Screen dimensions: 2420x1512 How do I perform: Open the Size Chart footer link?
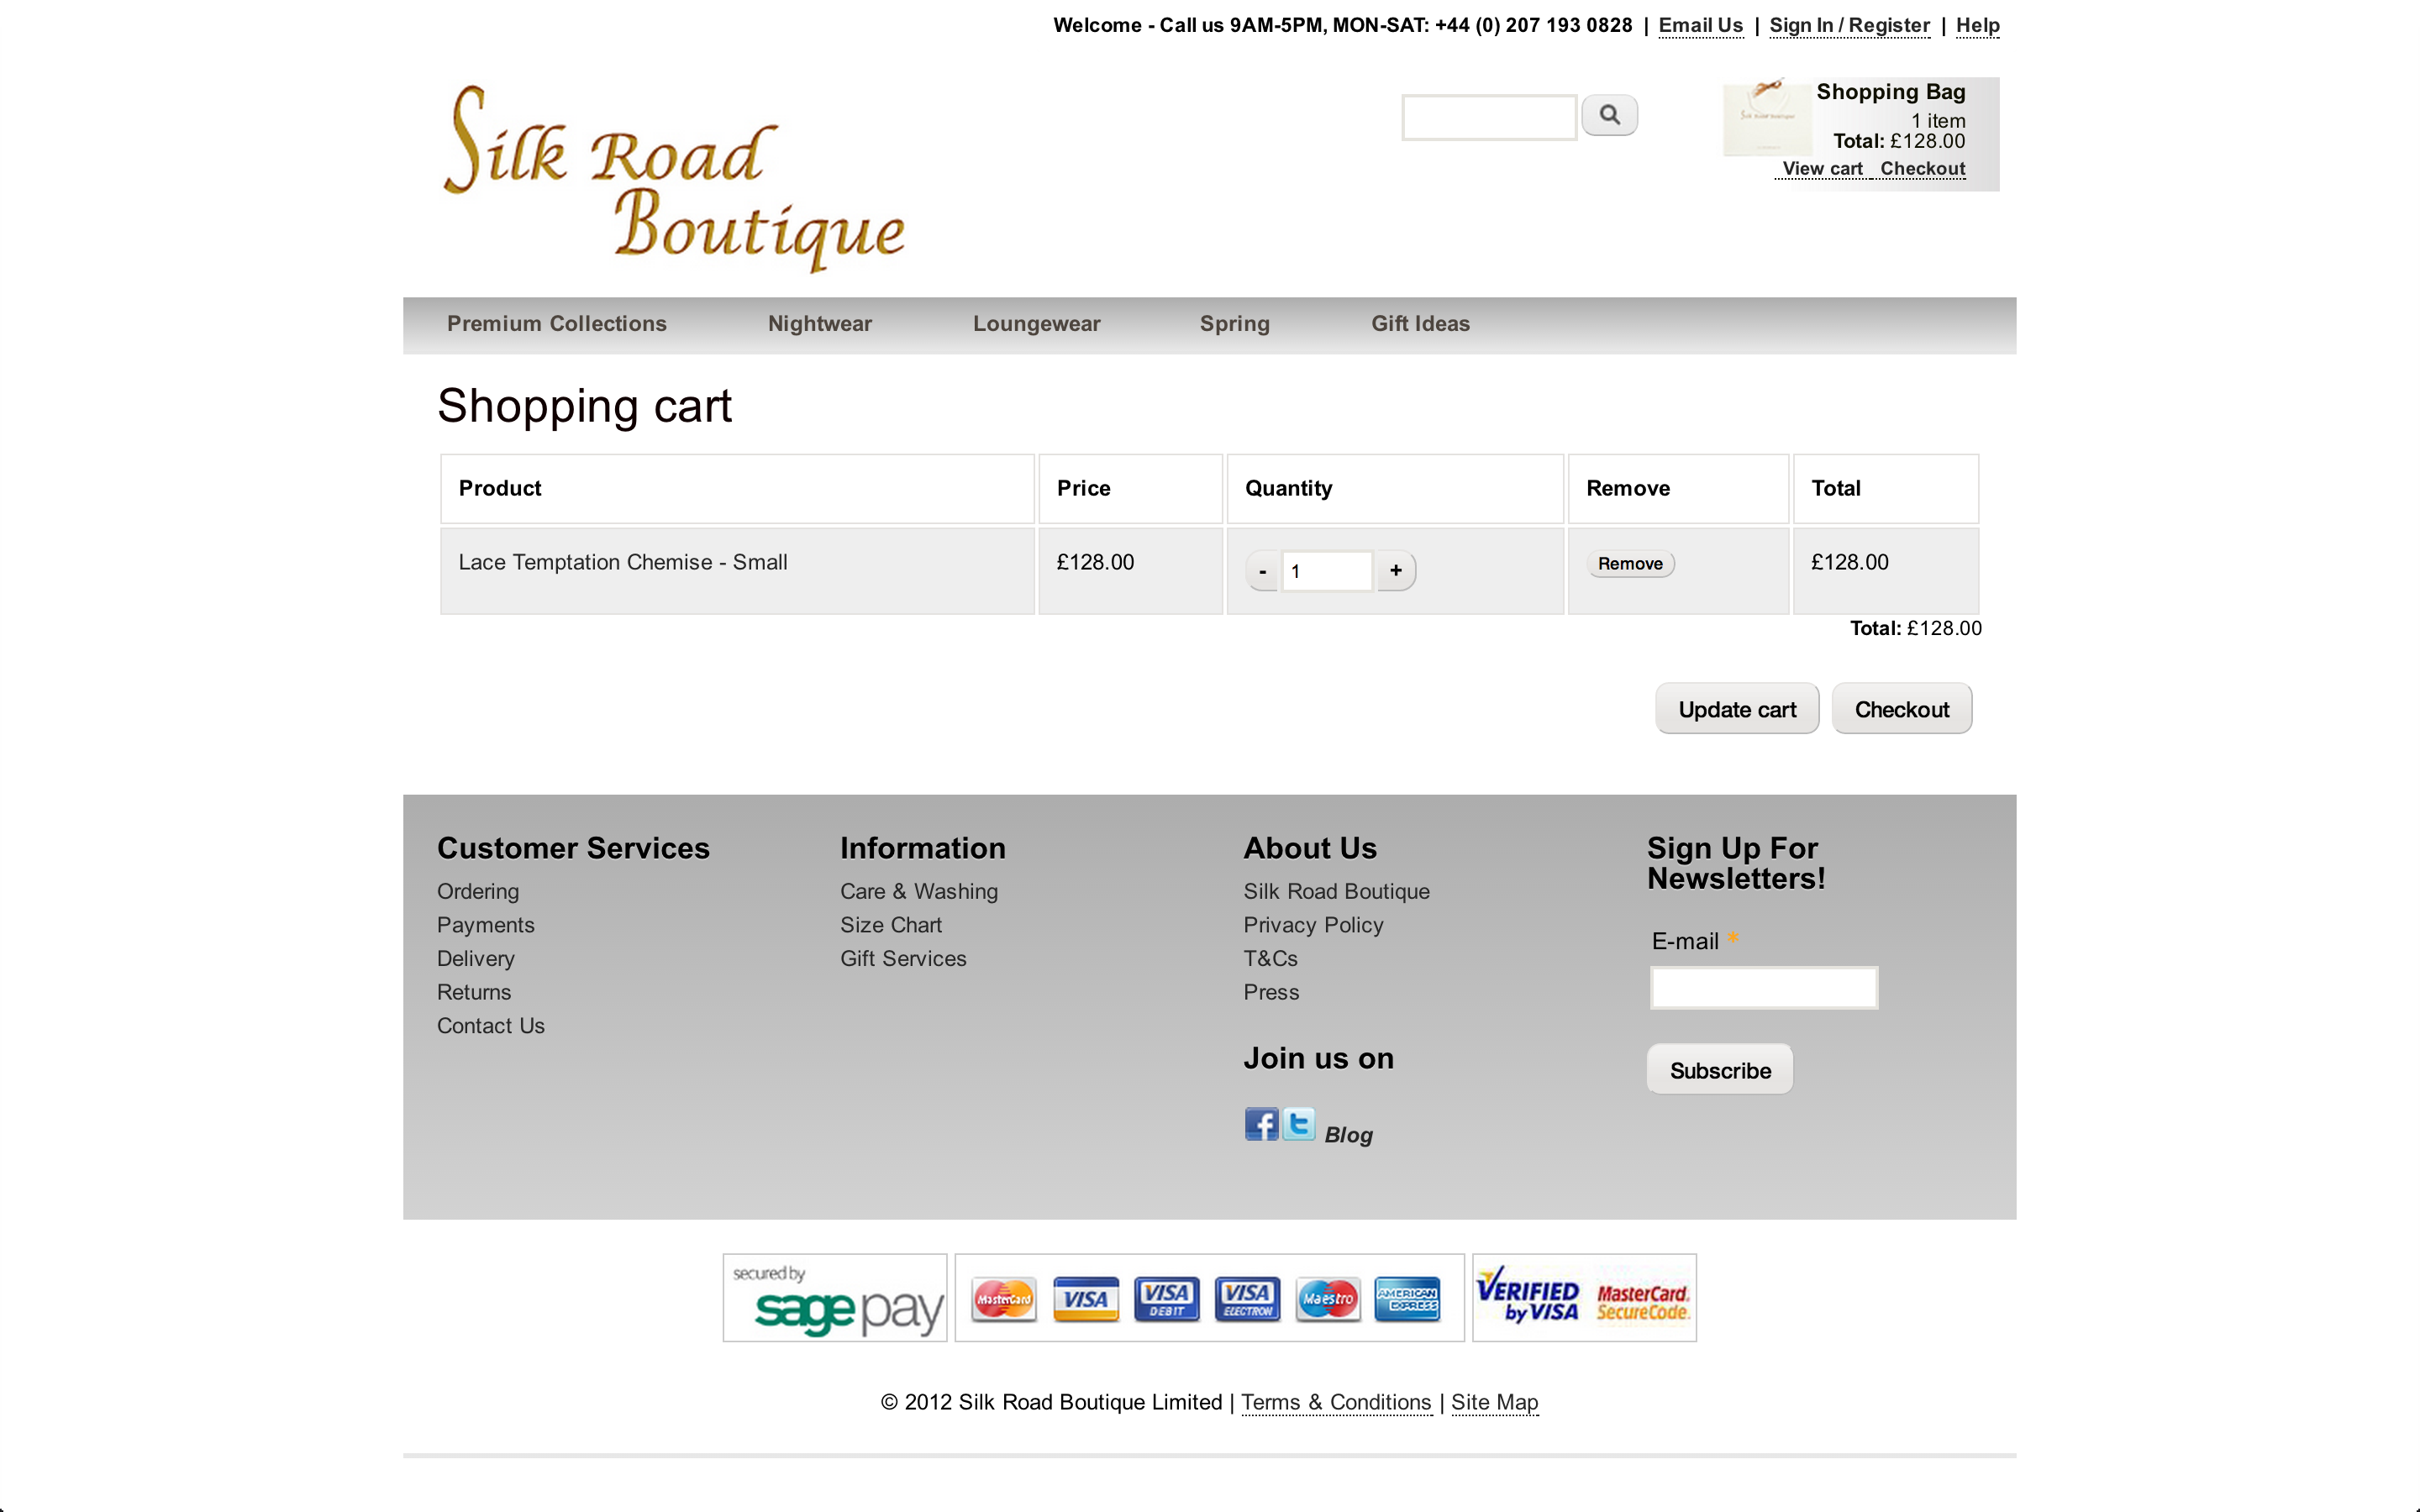(x=890, y=925)
